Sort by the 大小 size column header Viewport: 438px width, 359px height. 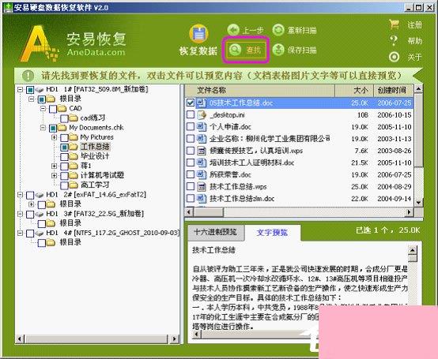354,90
